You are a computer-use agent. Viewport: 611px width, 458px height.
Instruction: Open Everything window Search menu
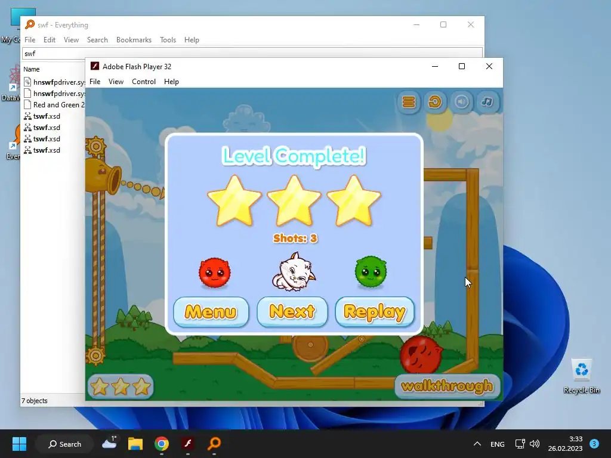click(97, 40)
